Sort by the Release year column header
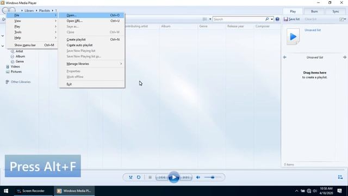 pyautogui.click(x=235, y=26)
